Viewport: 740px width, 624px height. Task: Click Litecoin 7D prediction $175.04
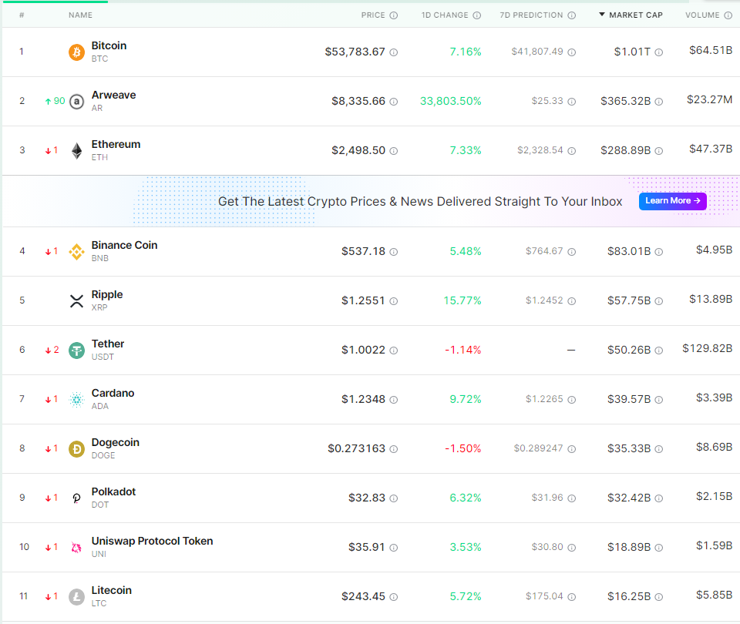click(x=544, y=596)
